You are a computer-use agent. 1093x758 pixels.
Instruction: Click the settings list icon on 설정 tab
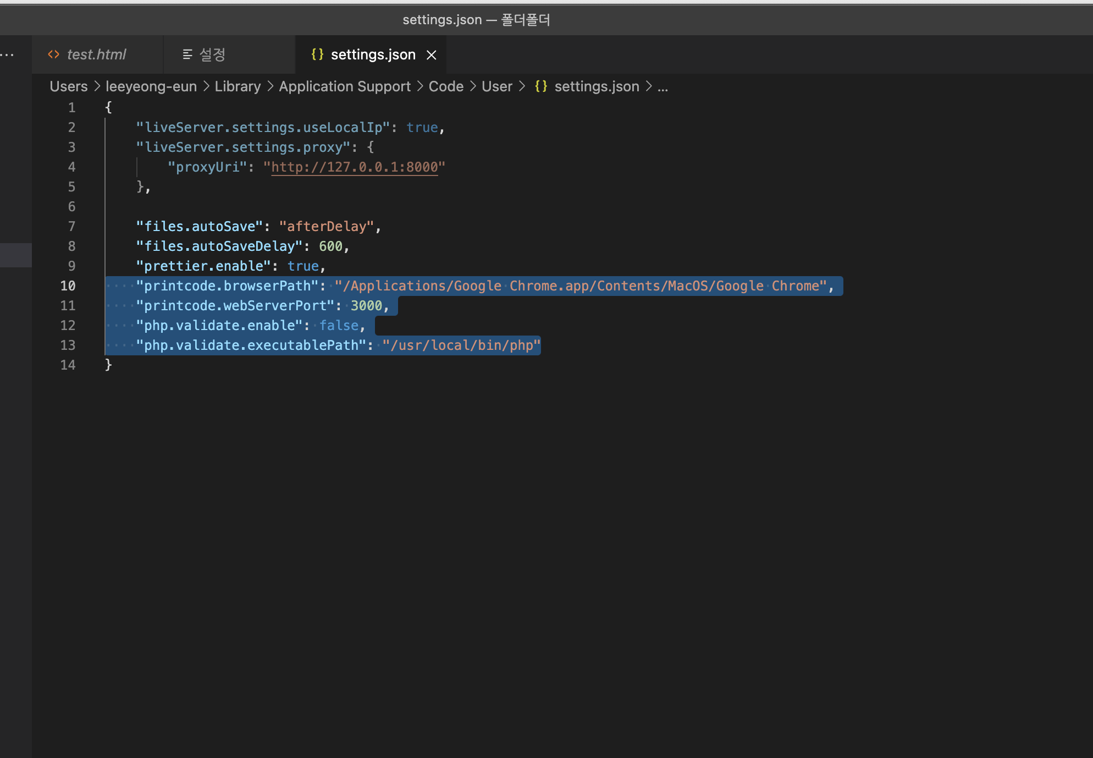pyautogui.click(x=187, y=54)
